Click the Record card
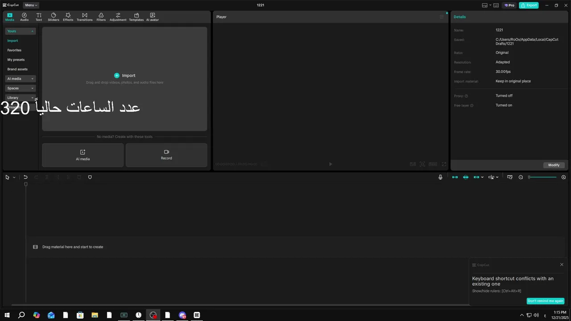Image resolution: width=571 pixels, height=321 pixels. pyautogui.click(x=166, y=155)
